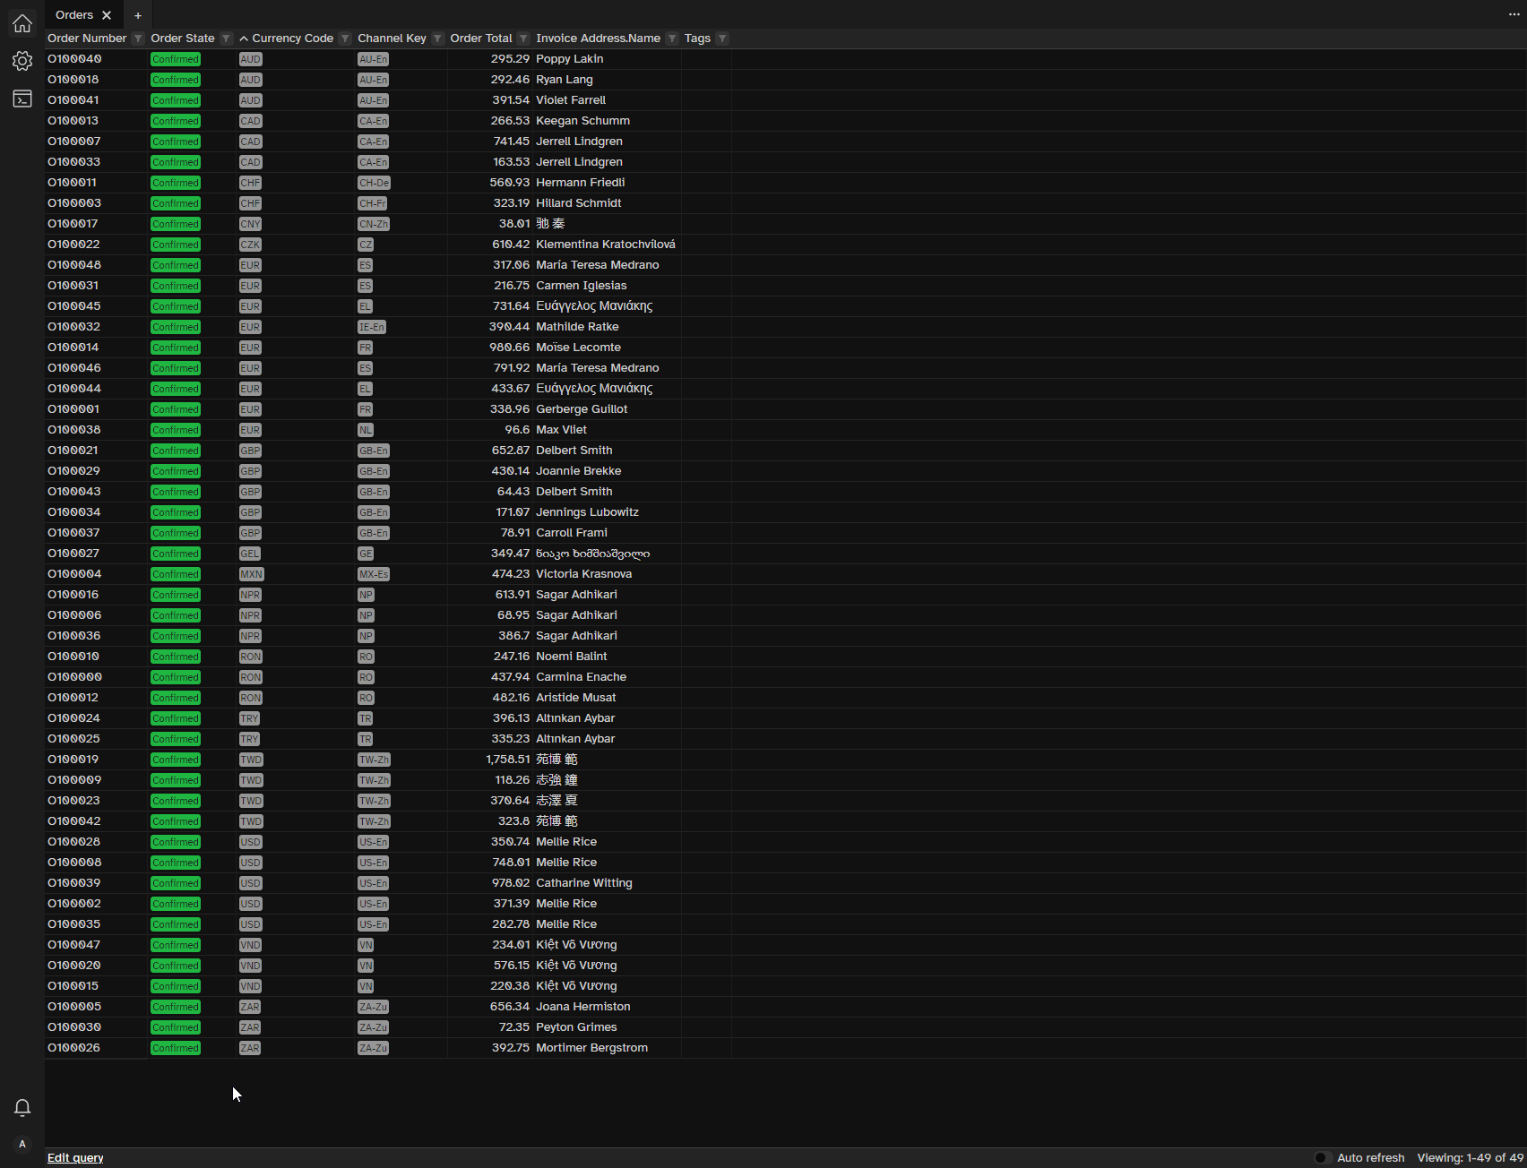
Task: Open Settings via the gear icon
Action: pyautogui.click(x=22, y=61)
